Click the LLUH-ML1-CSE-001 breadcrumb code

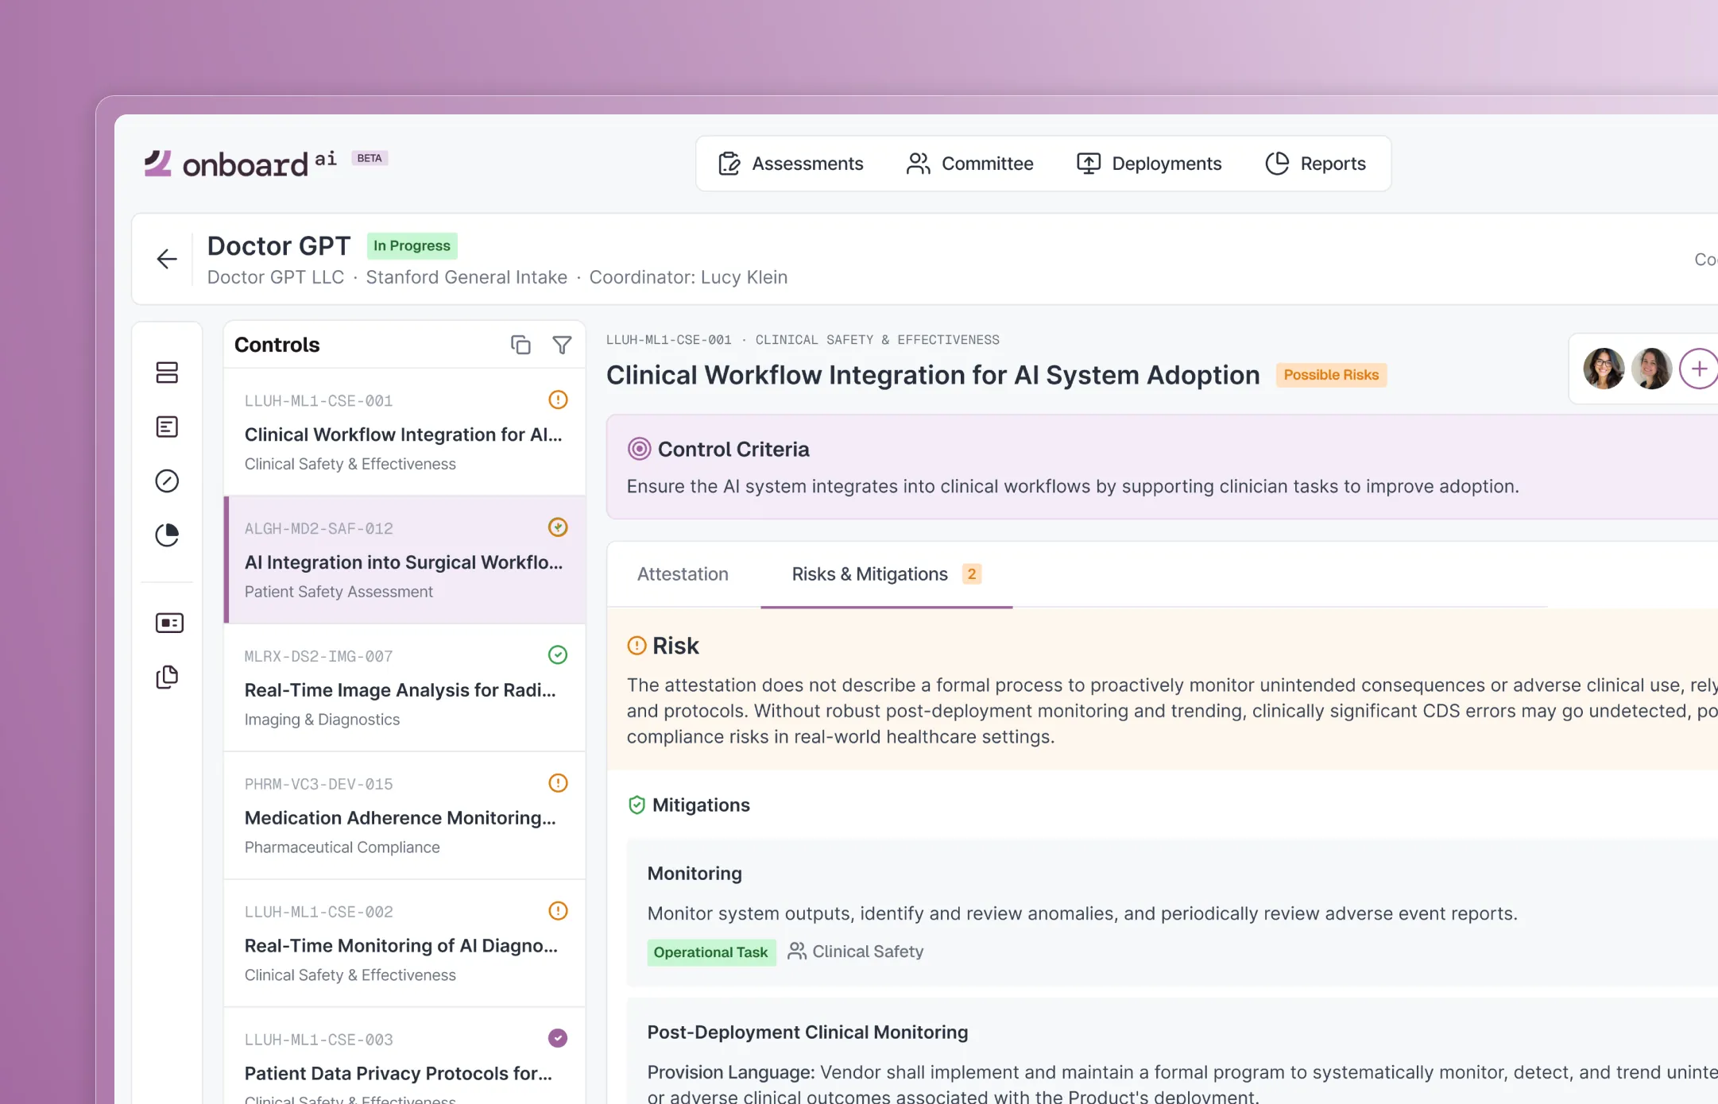668,340
